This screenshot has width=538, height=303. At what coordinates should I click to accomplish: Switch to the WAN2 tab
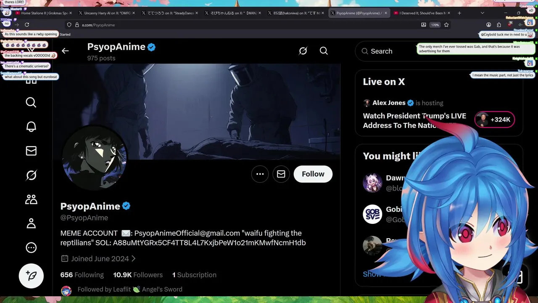(232, 13)
